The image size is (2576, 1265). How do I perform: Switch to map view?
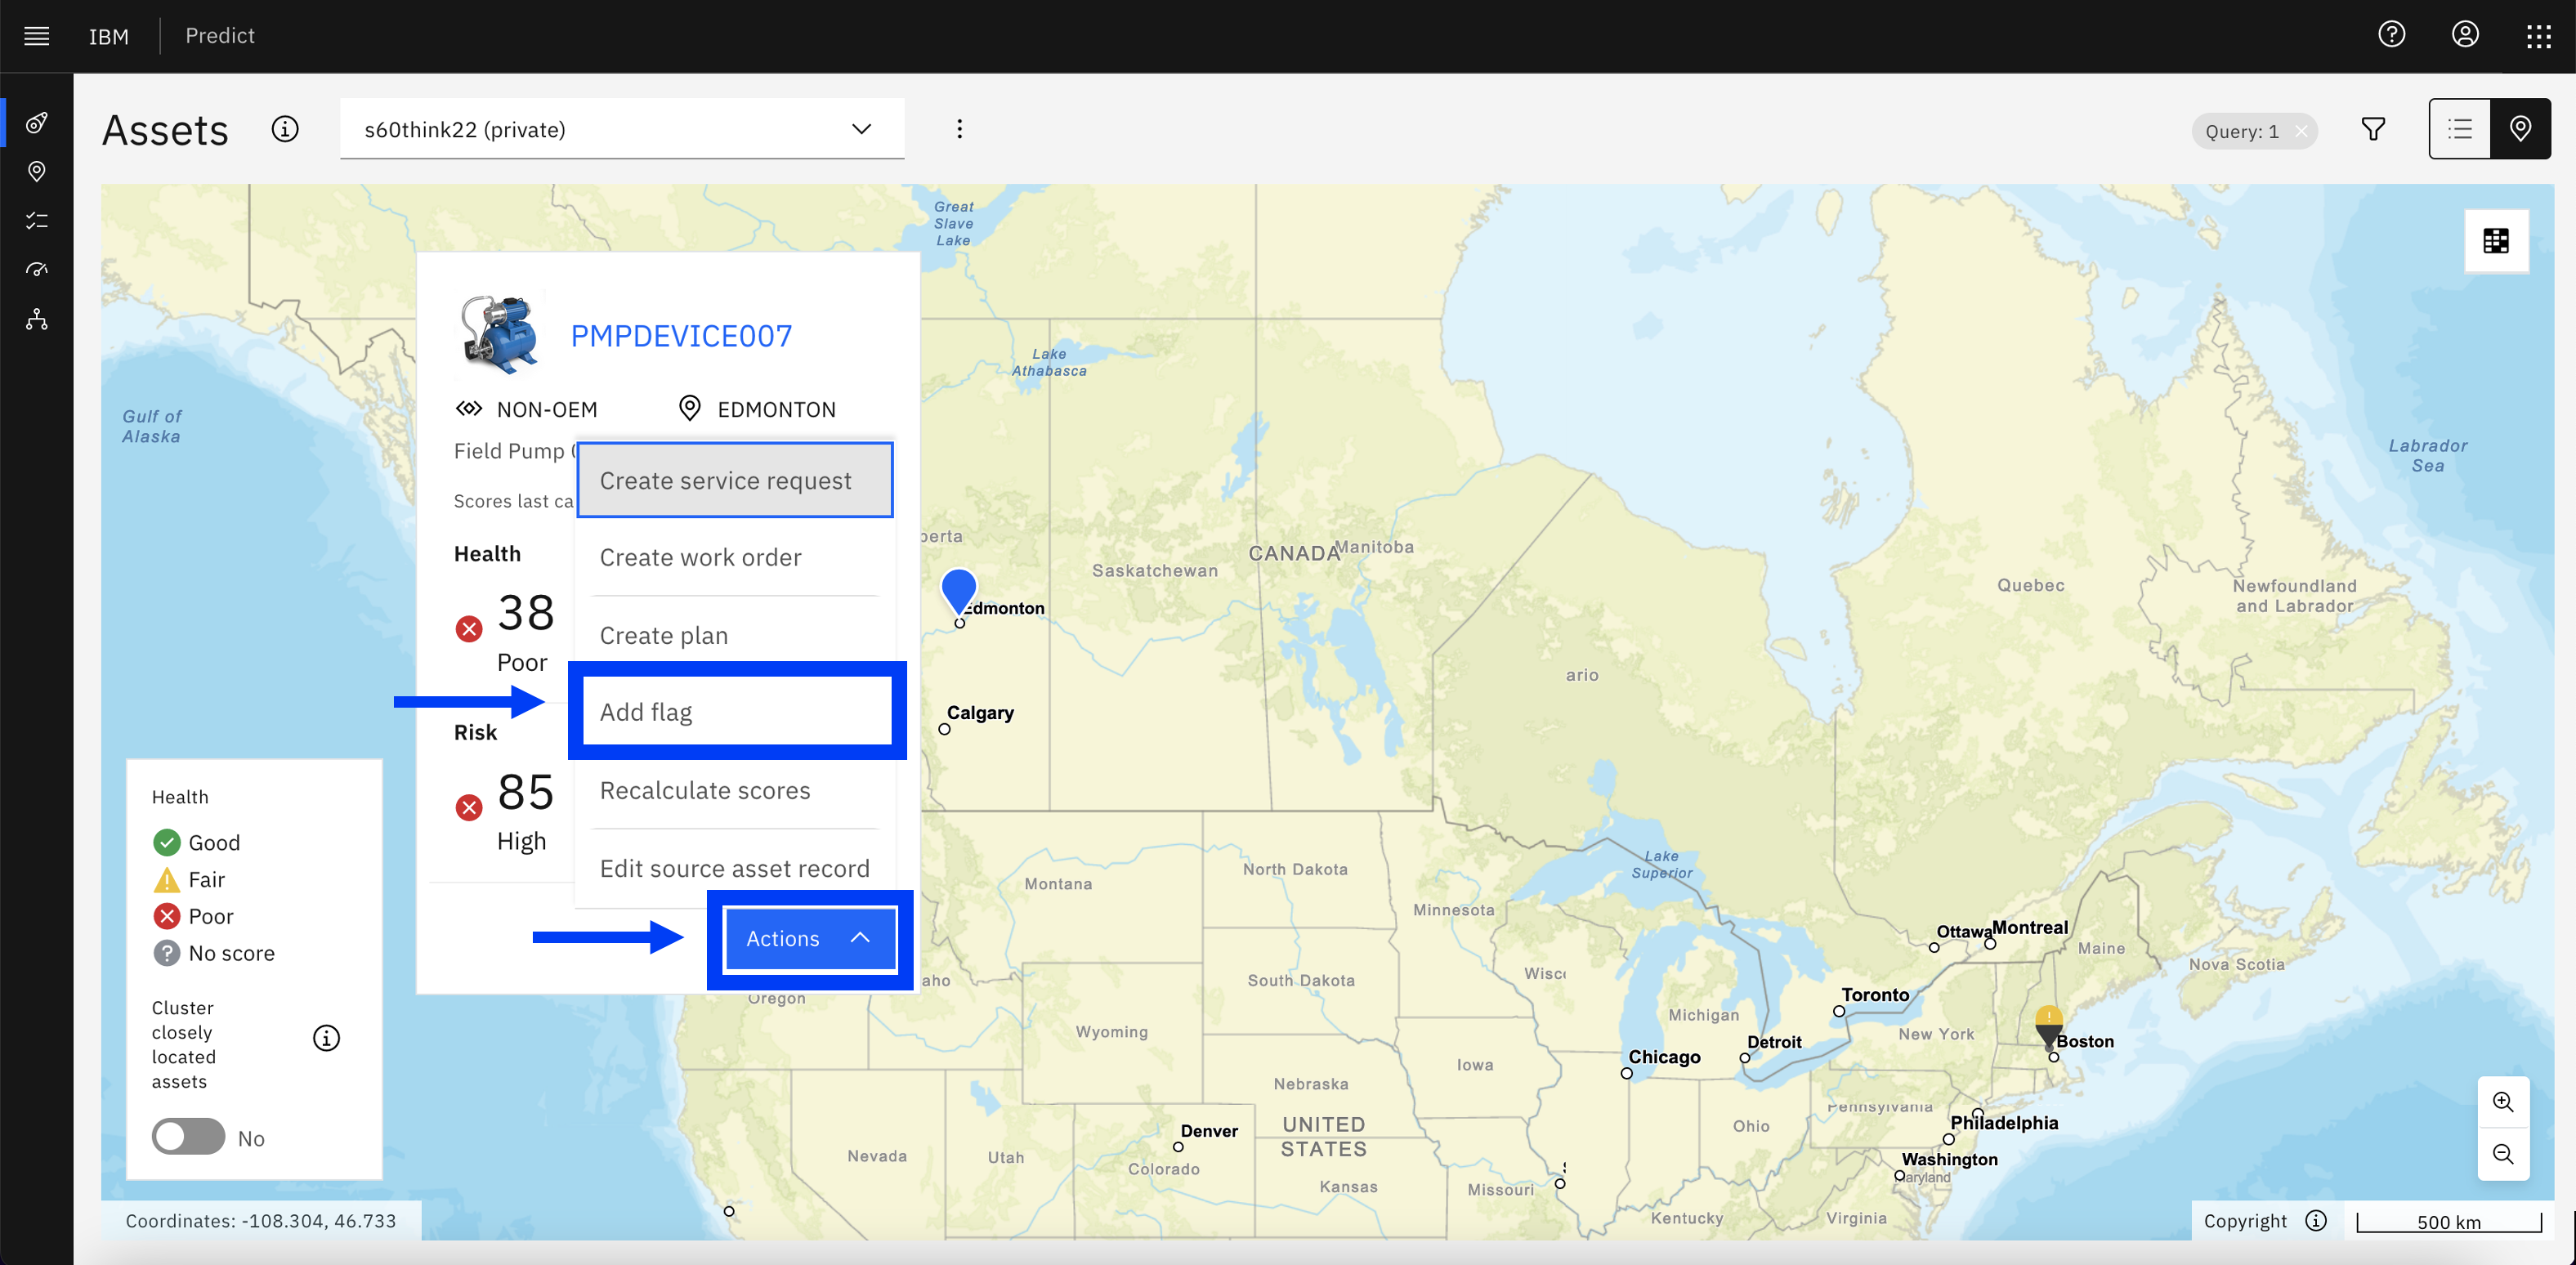pyautogui.click(x=2520, y=129)
